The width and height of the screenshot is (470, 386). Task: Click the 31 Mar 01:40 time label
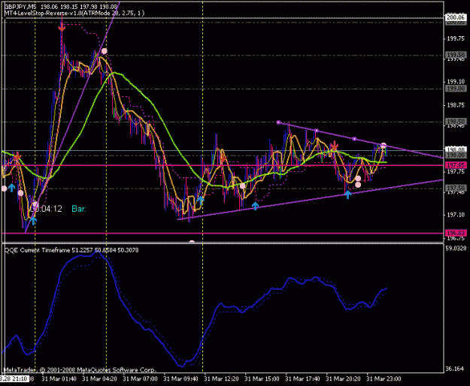(x=59, y=379)
